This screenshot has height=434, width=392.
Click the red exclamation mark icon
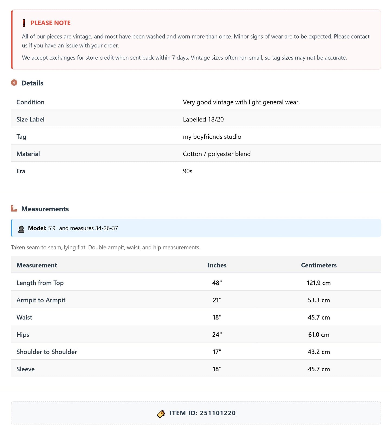pos(24,23)
